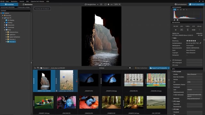Collapse the Dieser PC tree node
205x115 pixels.
click(x=3, y=18)
